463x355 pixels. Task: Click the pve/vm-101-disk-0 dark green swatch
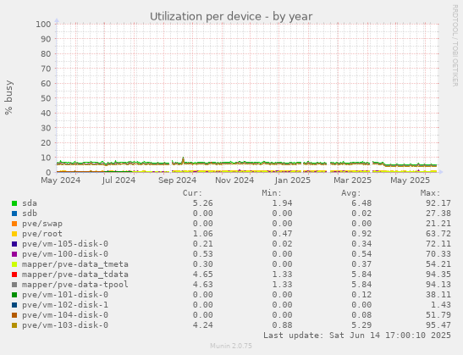pyautogui.click(x=14, y=295)
